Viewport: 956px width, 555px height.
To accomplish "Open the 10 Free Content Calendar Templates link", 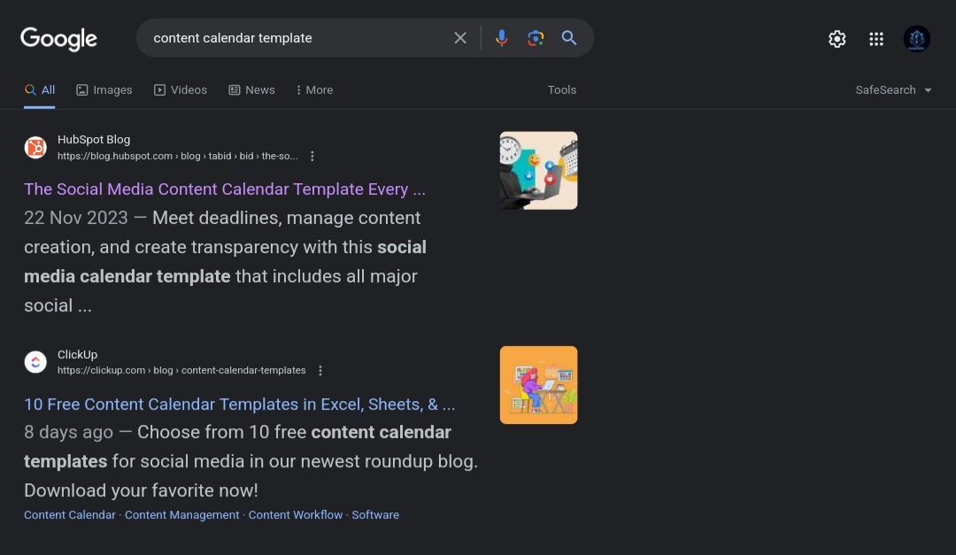I will (x=239, y=405).
